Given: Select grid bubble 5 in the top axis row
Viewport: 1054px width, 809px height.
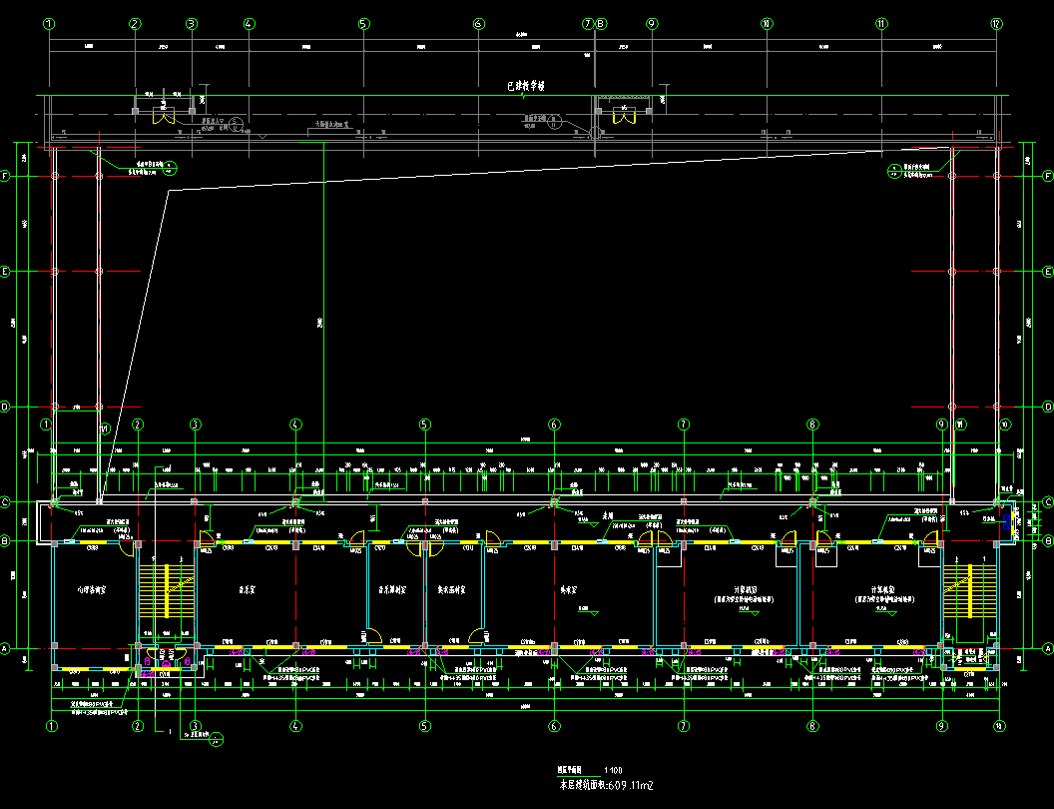Looking at the screenshot, I should click(x=364, y=23).
